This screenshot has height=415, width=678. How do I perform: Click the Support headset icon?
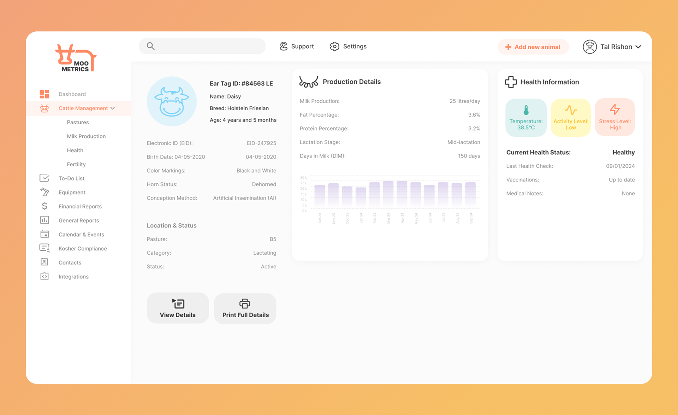point(283,46)
